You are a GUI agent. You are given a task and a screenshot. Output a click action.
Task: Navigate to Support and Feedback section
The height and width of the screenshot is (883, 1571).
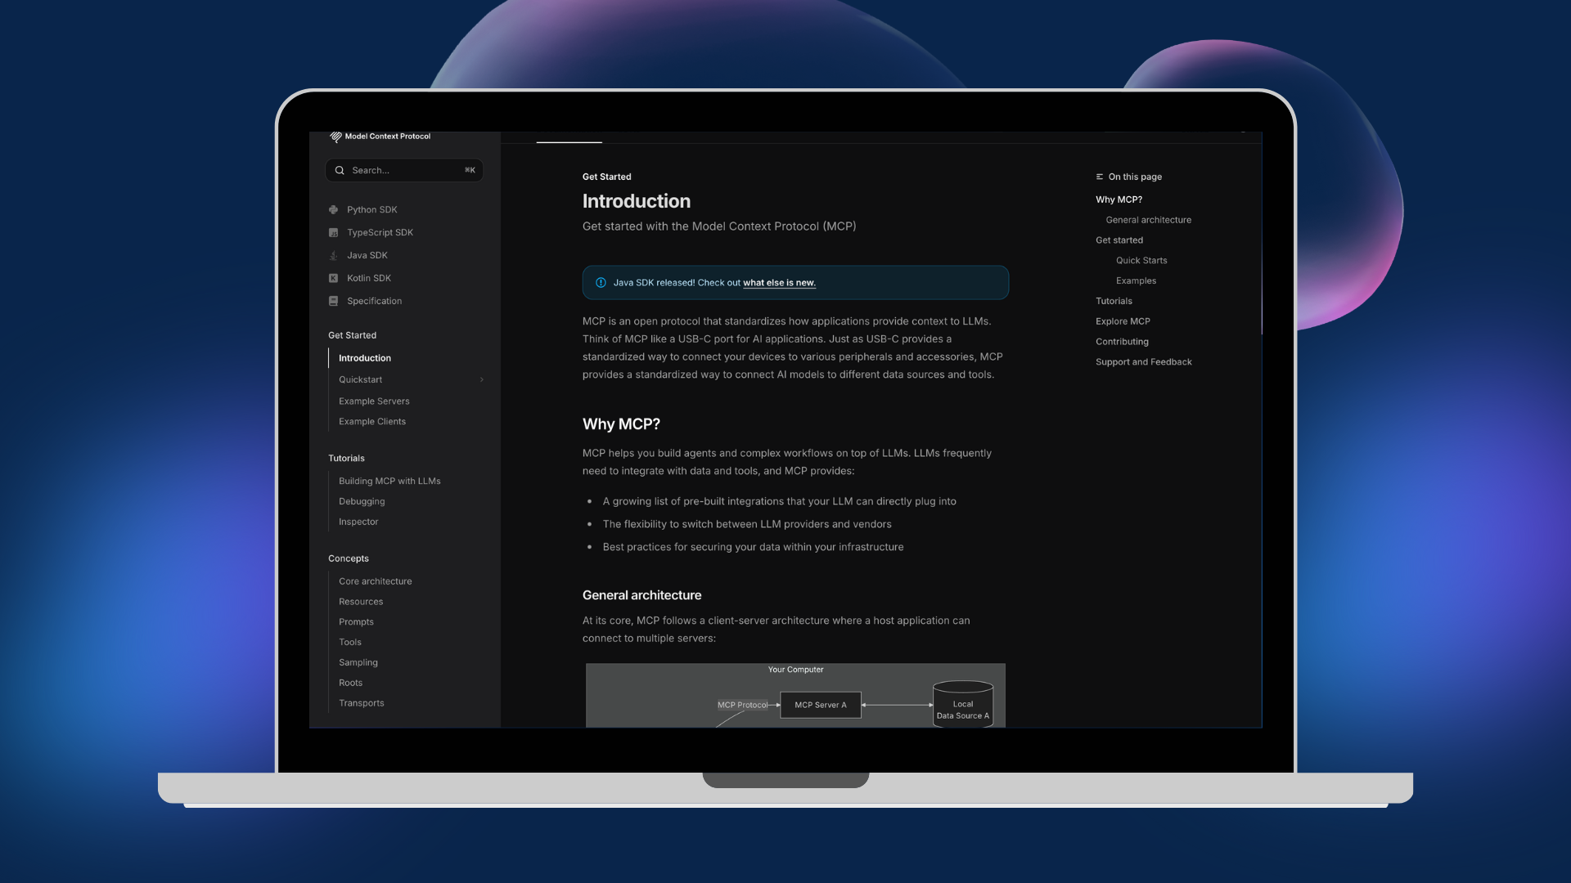pos(1144,362)
